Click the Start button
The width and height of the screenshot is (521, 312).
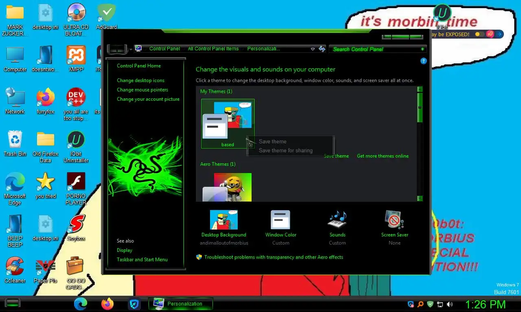tap(13, 303)
